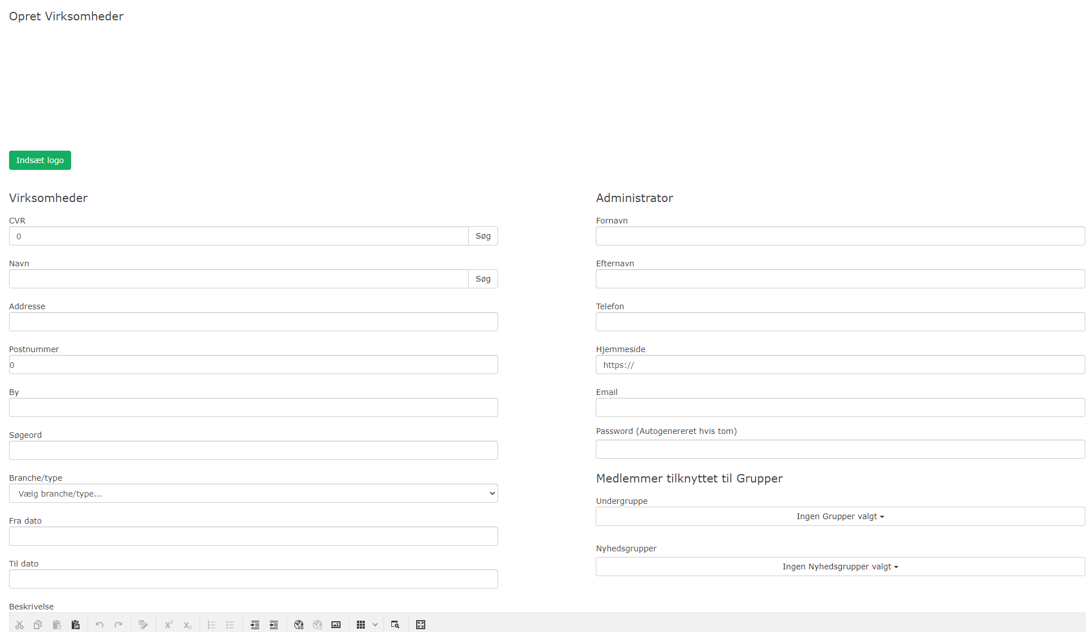
Task: Expand the Ingen Grupper valgt dropdown
Action: pyautogui.click(x=840, y=516)
